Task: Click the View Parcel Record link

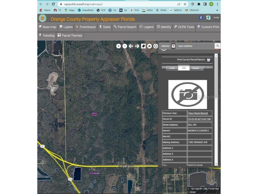Action: (x=198, y=113)
